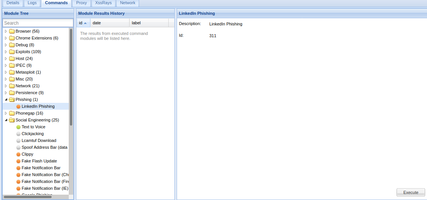Click the Browser folder icon
The height and width of the screenshot is (200, 427).
(x=12, y=31)
